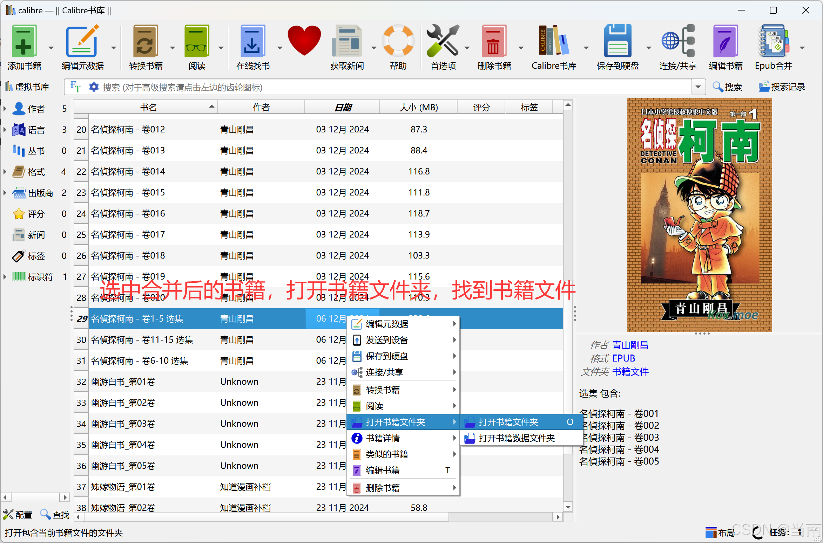The image size is (823, 543).
Task: Open the 保存到硬盘 dropdown arrow
Action: [x=648, y=47]
